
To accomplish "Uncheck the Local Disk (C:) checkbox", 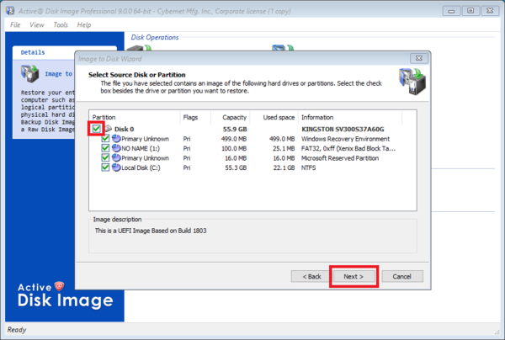I will (x=105, y=167).
